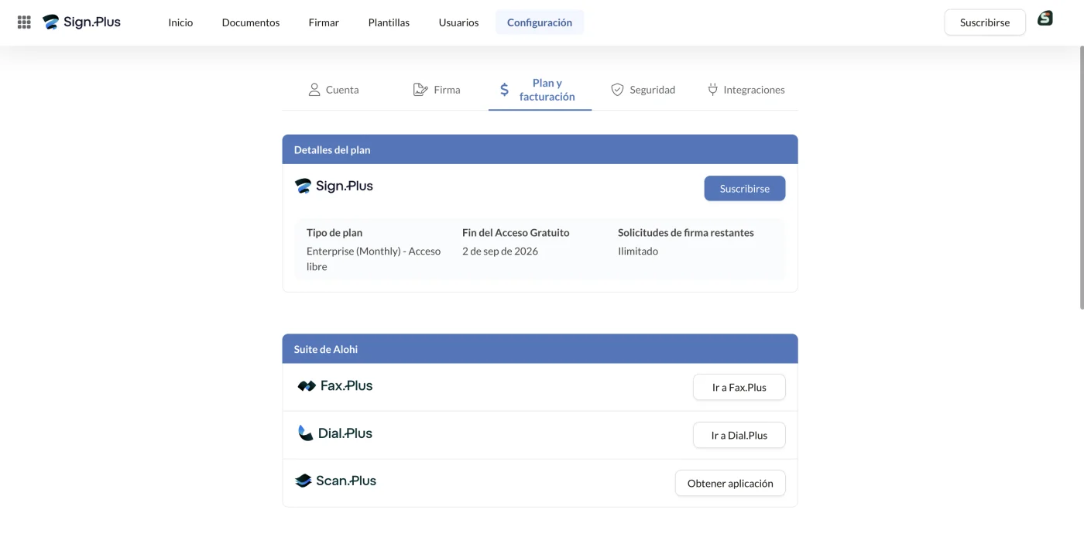Click the Cuenta person icon

(x=314, y=90)
